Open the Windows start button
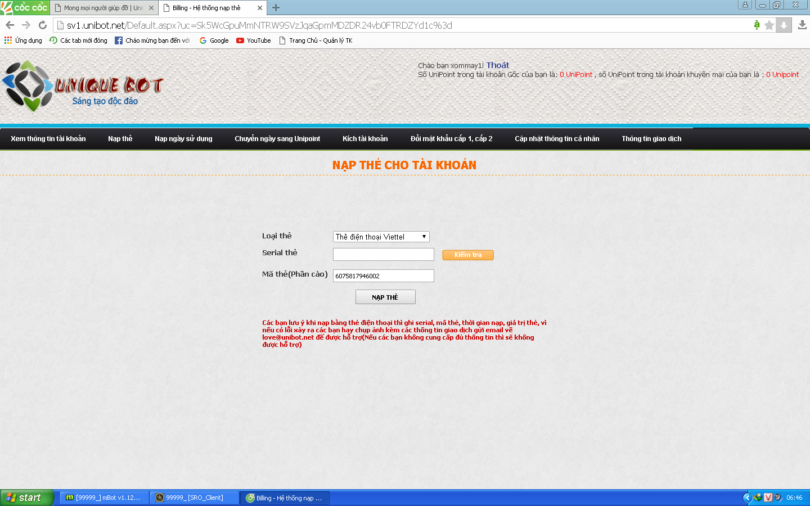Viewport: 810px width, 506px height. [x=26, y=498]
